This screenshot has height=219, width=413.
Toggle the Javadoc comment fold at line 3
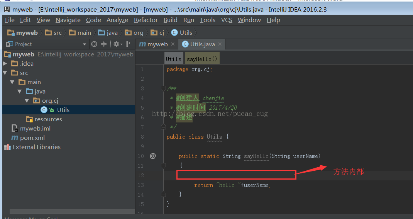(163, 88)
